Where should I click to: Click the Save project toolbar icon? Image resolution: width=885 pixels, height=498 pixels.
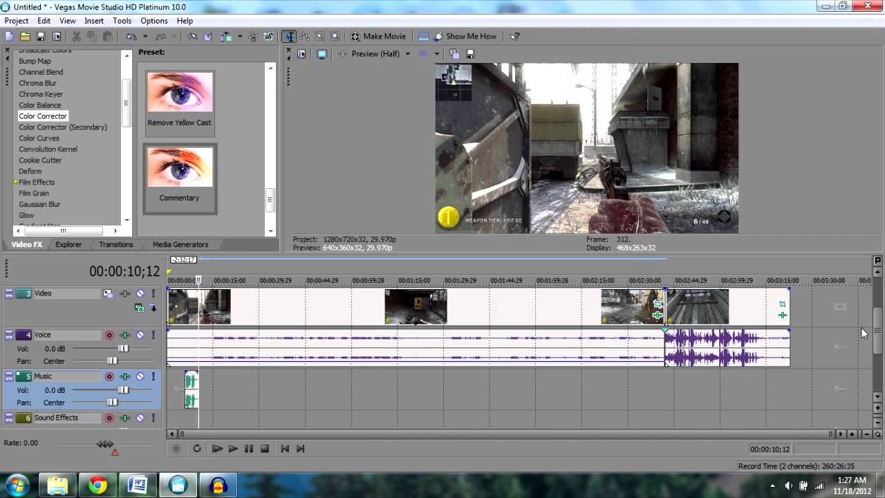(x=41, y=37)
